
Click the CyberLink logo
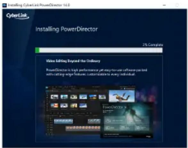18,16
